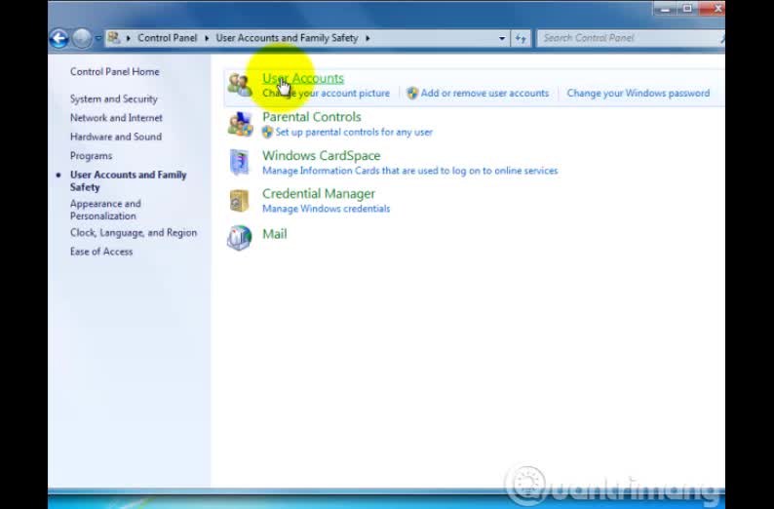Open the recent pages dropdown arrow
The image size is (774, 509).
98,38
